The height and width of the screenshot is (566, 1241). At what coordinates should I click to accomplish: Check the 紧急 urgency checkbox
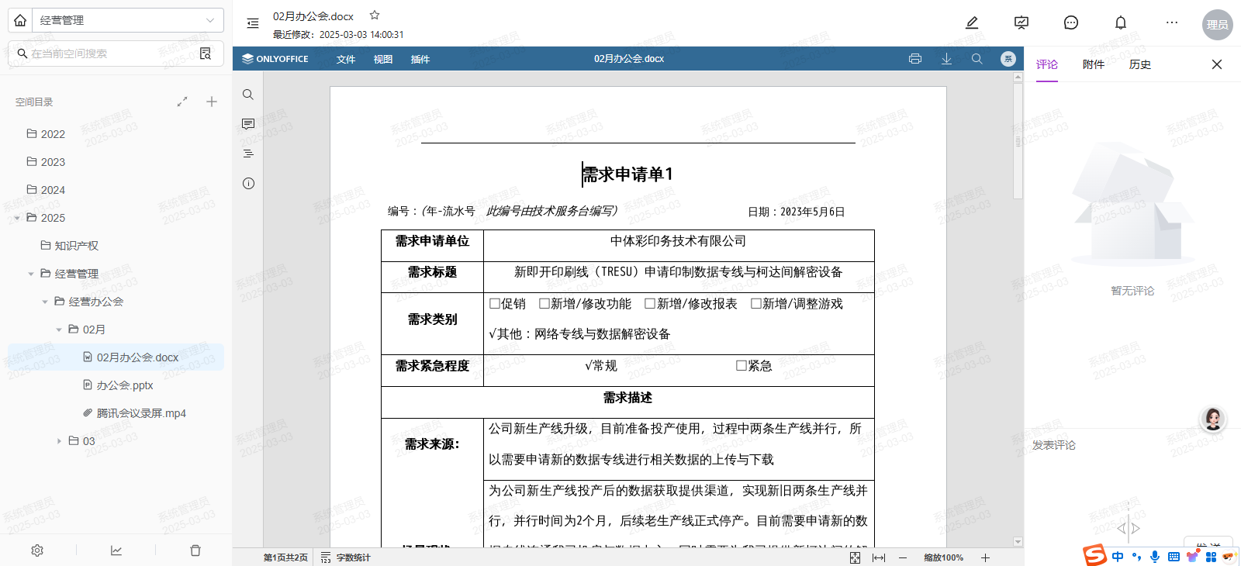click(x=741, y=366)
